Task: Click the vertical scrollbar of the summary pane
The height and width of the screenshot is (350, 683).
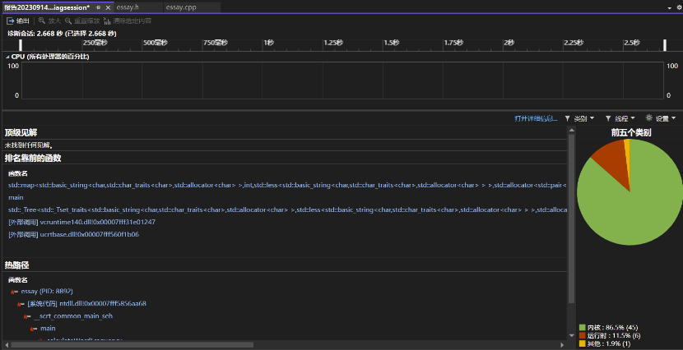Action: pos(571,219)
